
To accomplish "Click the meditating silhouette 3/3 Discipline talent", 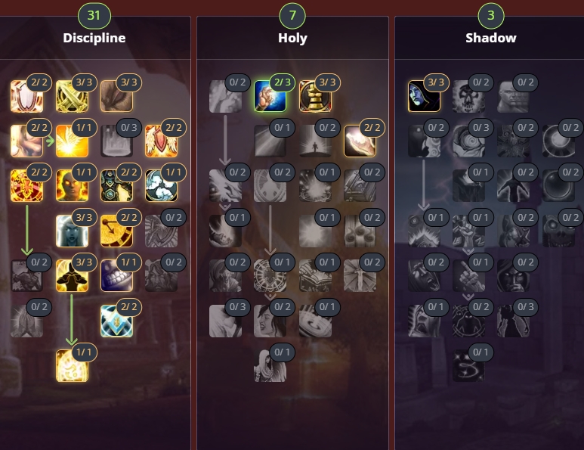I will coord(72,275).
